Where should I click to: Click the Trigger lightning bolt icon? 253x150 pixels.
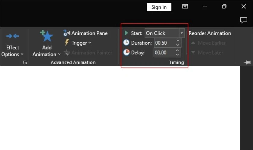click(67, 43)
